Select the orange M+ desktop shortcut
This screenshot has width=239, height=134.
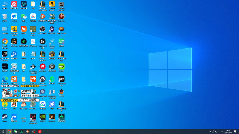[33, 80]
